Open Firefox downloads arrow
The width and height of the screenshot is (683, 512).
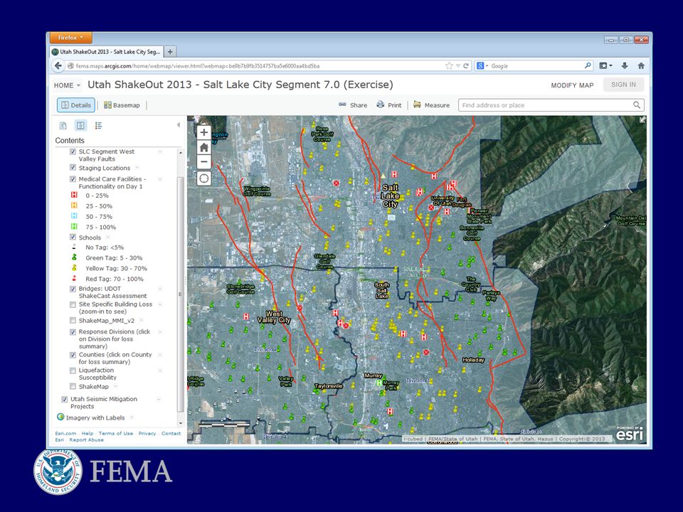[625, 65]
